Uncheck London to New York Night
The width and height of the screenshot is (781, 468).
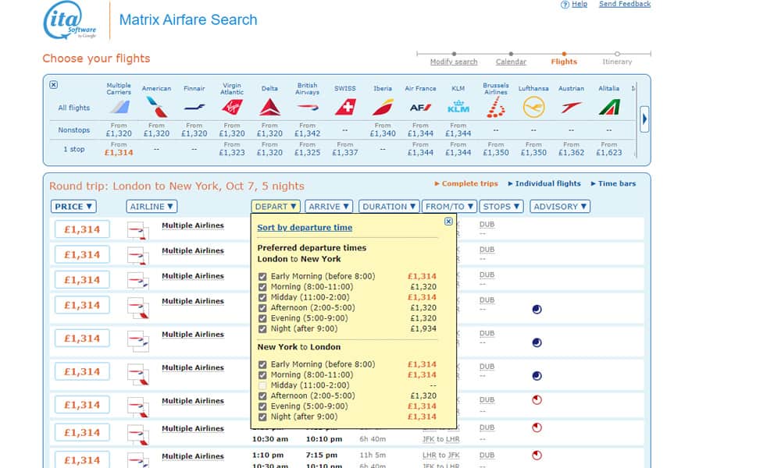pos(262,328)
